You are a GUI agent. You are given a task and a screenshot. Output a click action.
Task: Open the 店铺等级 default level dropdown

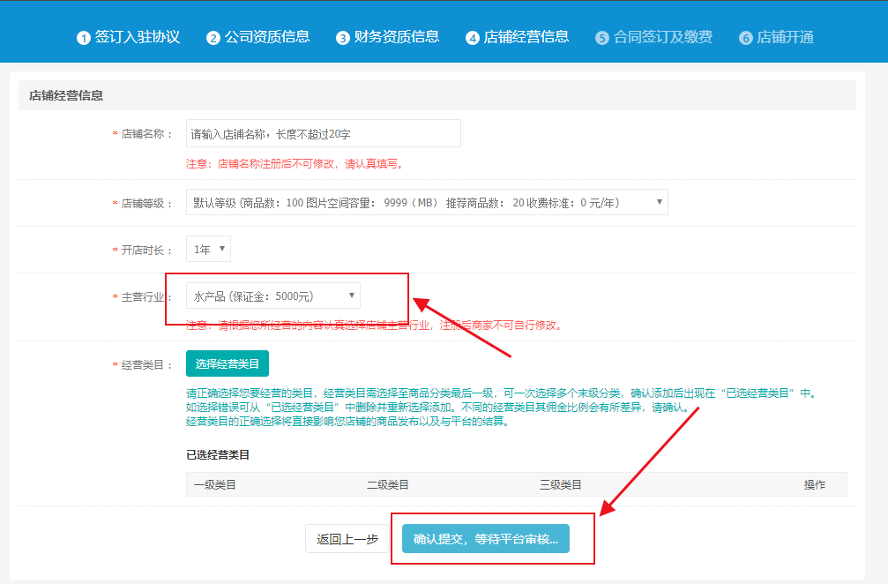click(x=427, y=202)
